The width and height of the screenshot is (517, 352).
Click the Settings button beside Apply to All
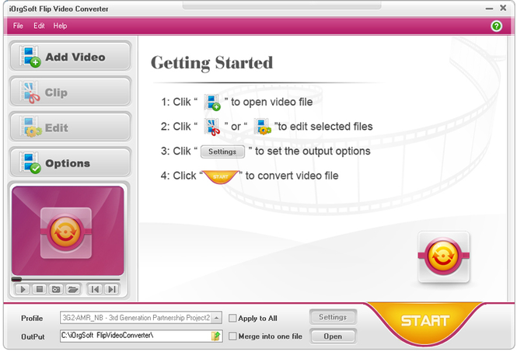[x=333, y=317]
